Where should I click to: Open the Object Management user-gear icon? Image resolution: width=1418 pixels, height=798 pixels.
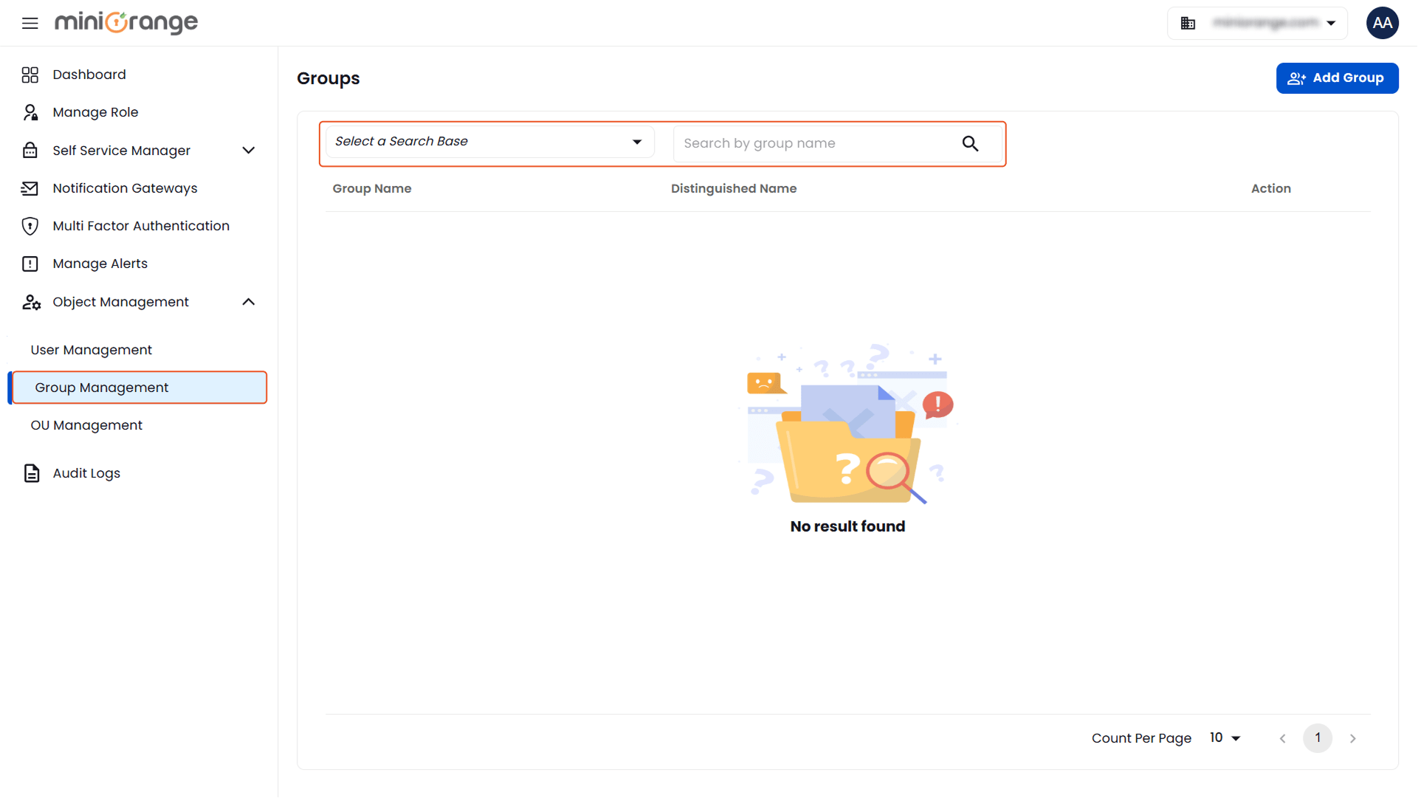tap(30, 302)
